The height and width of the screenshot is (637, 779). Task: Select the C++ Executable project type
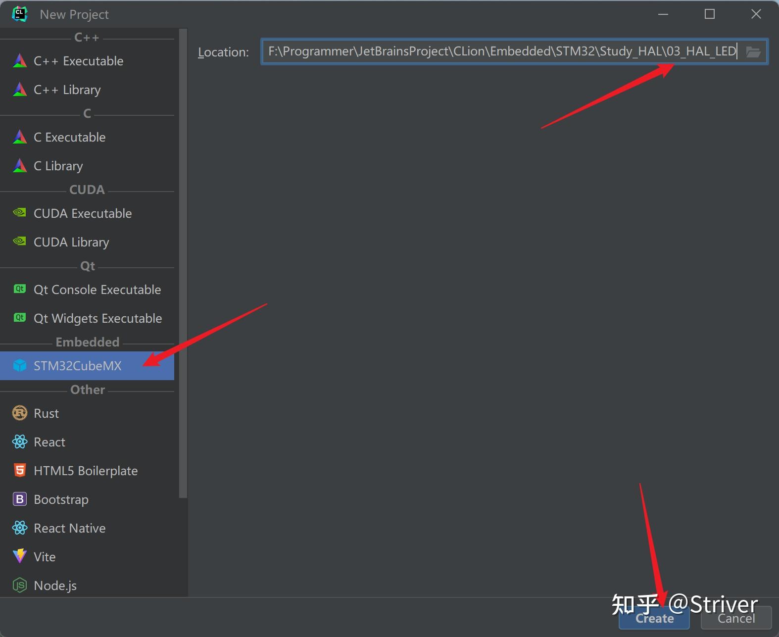tap(87, 61)
